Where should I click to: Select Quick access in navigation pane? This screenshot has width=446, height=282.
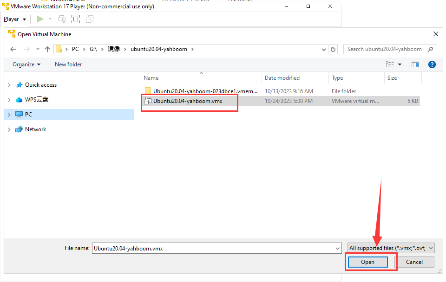[41, 85]
